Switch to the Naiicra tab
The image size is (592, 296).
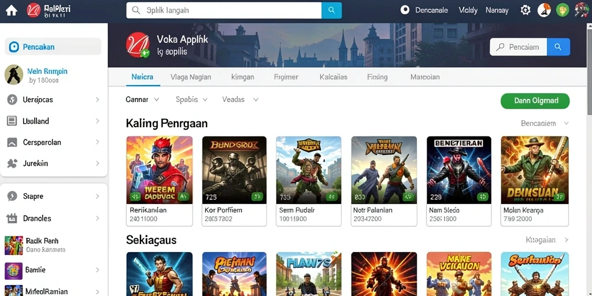click(142, 77)
